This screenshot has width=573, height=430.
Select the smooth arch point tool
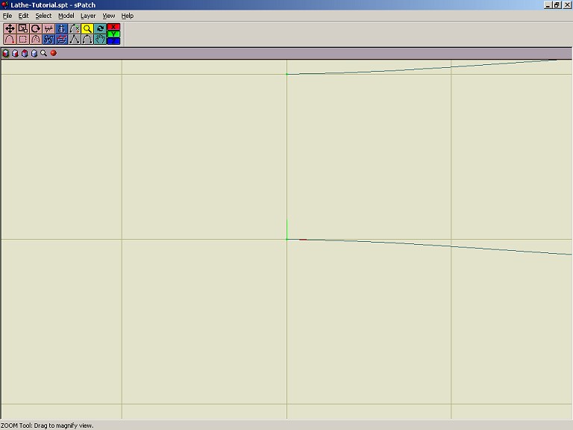point(87,39)
